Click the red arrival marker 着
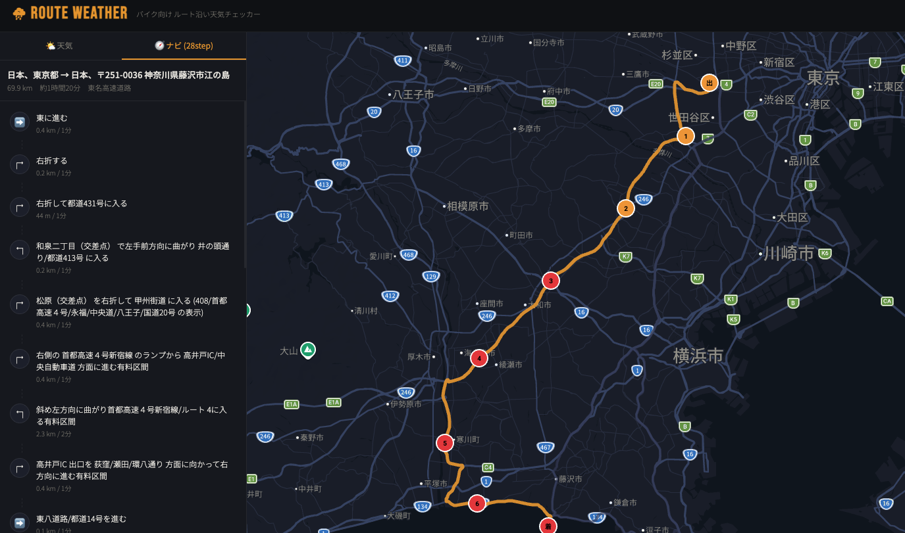Image resolution: width=905 pixels, height=533 pixels. (x=548, y=525)
